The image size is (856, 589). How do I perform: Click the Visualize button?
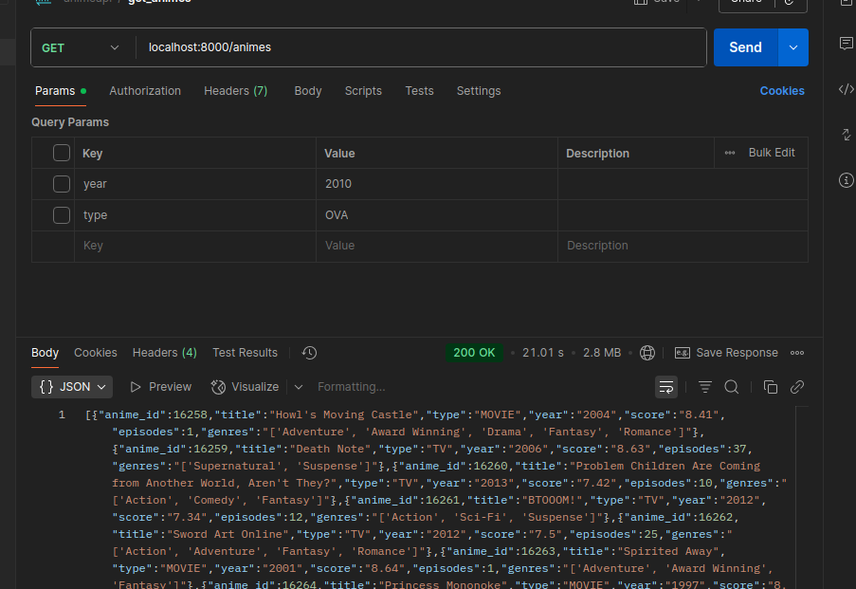pos(246,387)
